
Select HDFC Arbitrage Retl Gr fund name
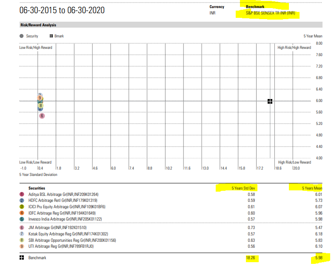click(x=63, y=201)
